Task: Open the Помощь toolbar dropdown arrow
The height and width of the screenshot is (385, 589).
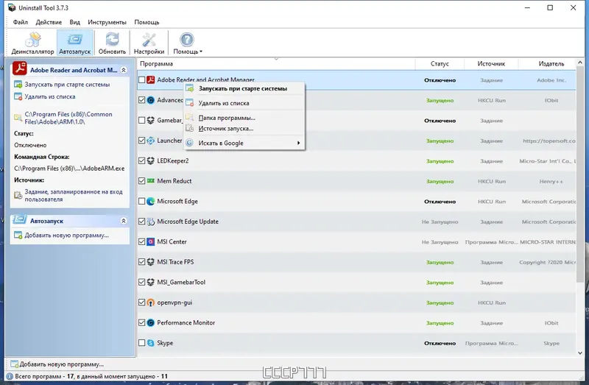Action: [201, 52]
